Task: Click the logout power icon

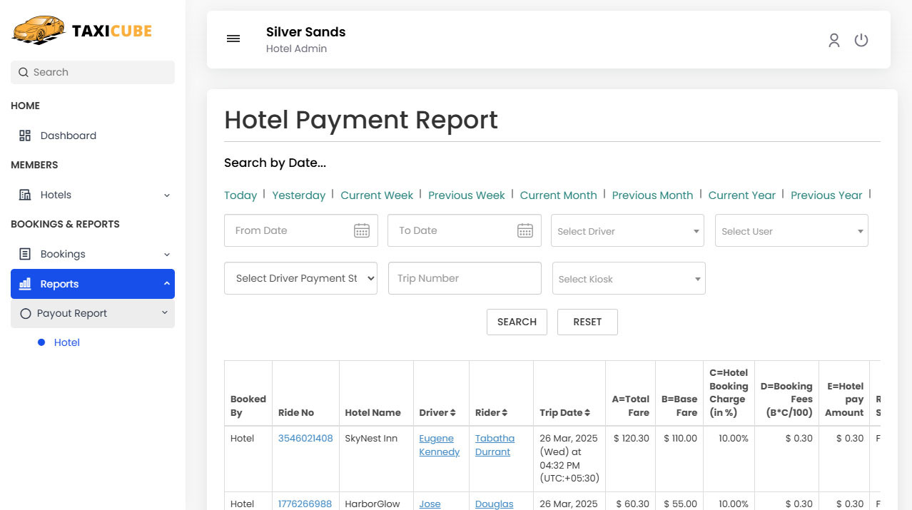Action: pyautogui.click(x=861, y=40)
